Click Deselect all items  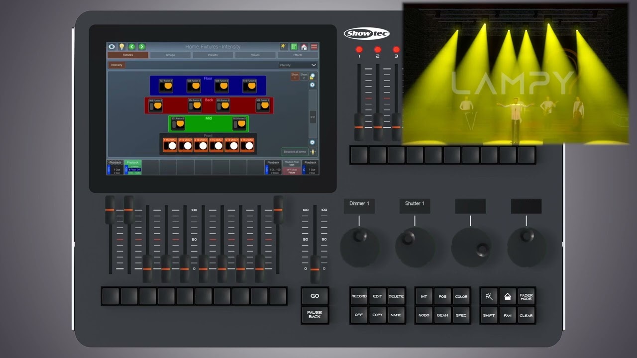point(295,152)
